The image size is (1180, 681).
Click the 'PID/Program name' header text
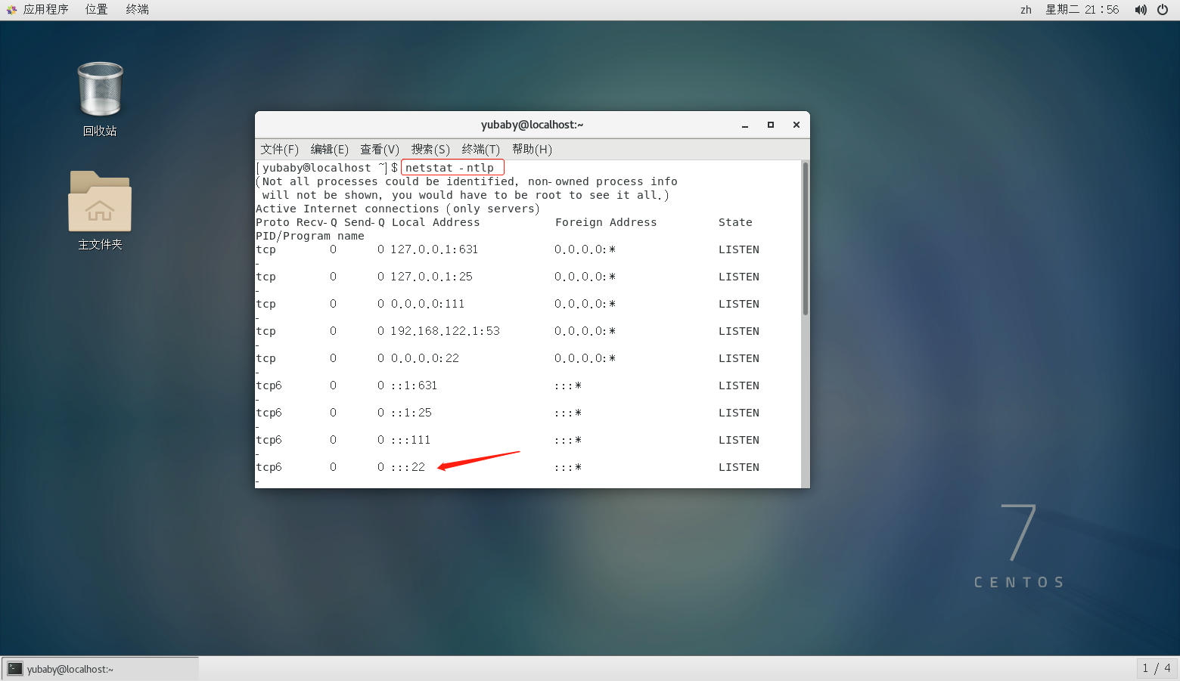coord(310,236)
